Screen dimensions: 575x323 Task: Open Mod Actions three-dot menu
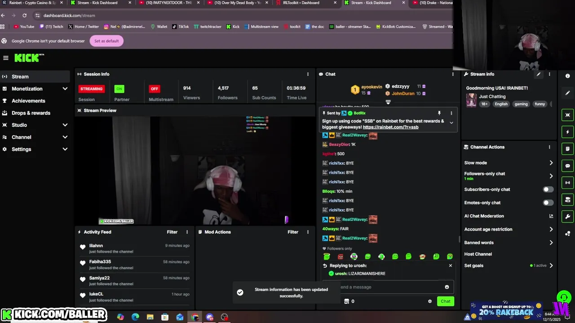click(308, 232)
